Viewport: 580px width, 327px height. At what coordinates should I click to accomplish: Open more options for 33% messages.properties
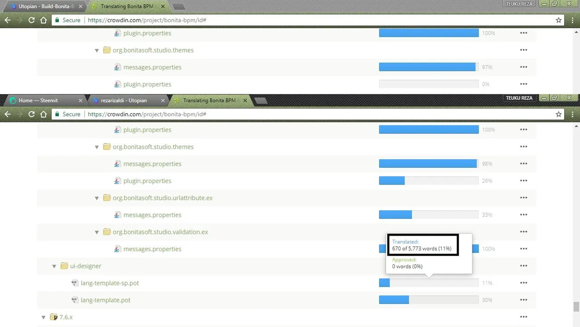pyautogui.click(x=524, y=215)
